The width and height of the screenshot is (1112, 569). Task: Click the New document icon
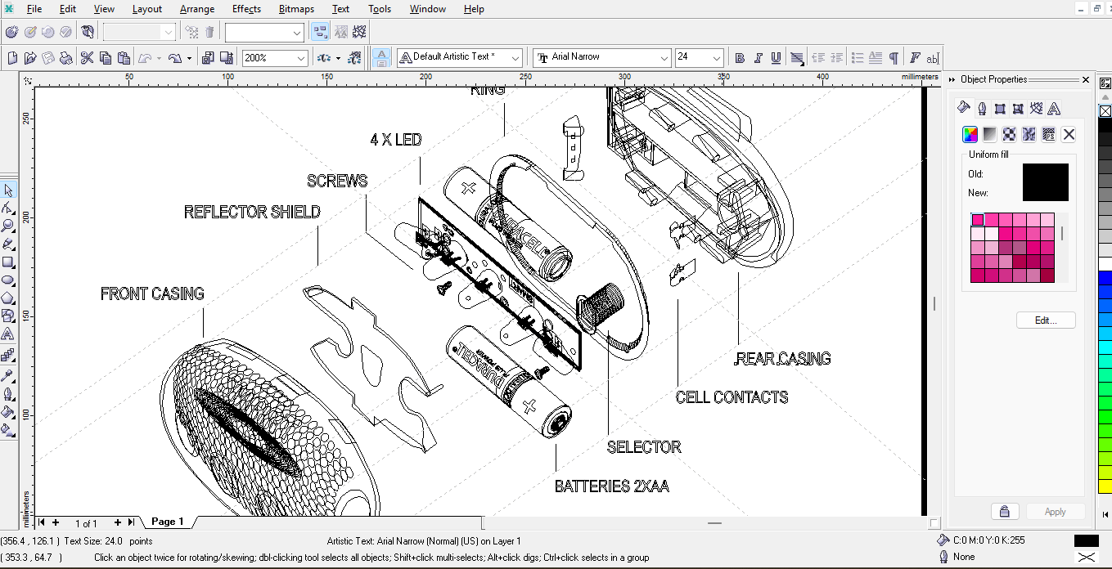(x=11, y=58)
